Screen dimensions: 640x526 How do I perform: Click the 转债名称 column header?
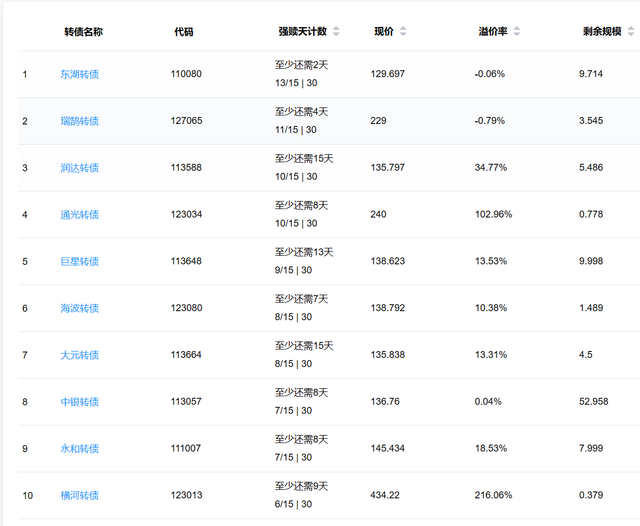83,32
